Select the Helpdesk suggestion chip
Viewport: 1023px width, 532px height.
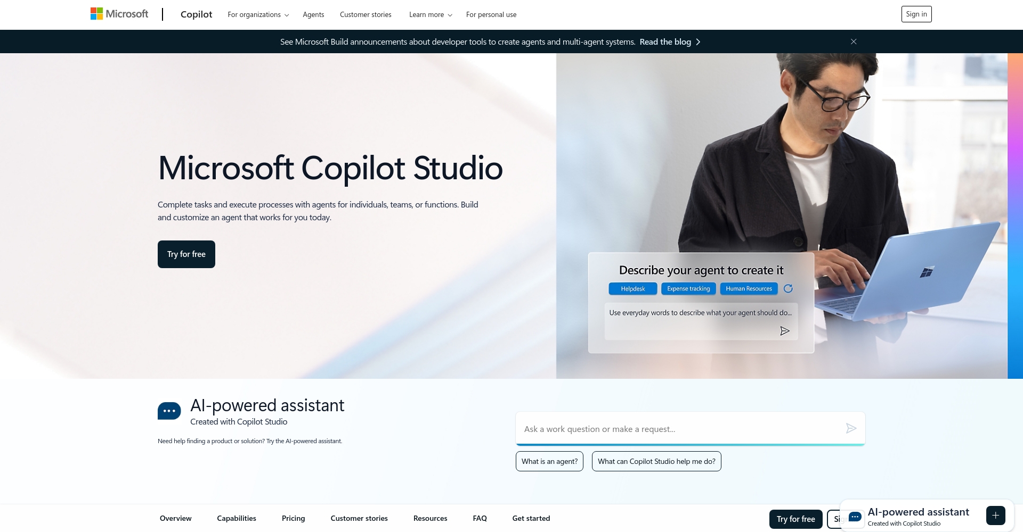(x=633, y=289)
